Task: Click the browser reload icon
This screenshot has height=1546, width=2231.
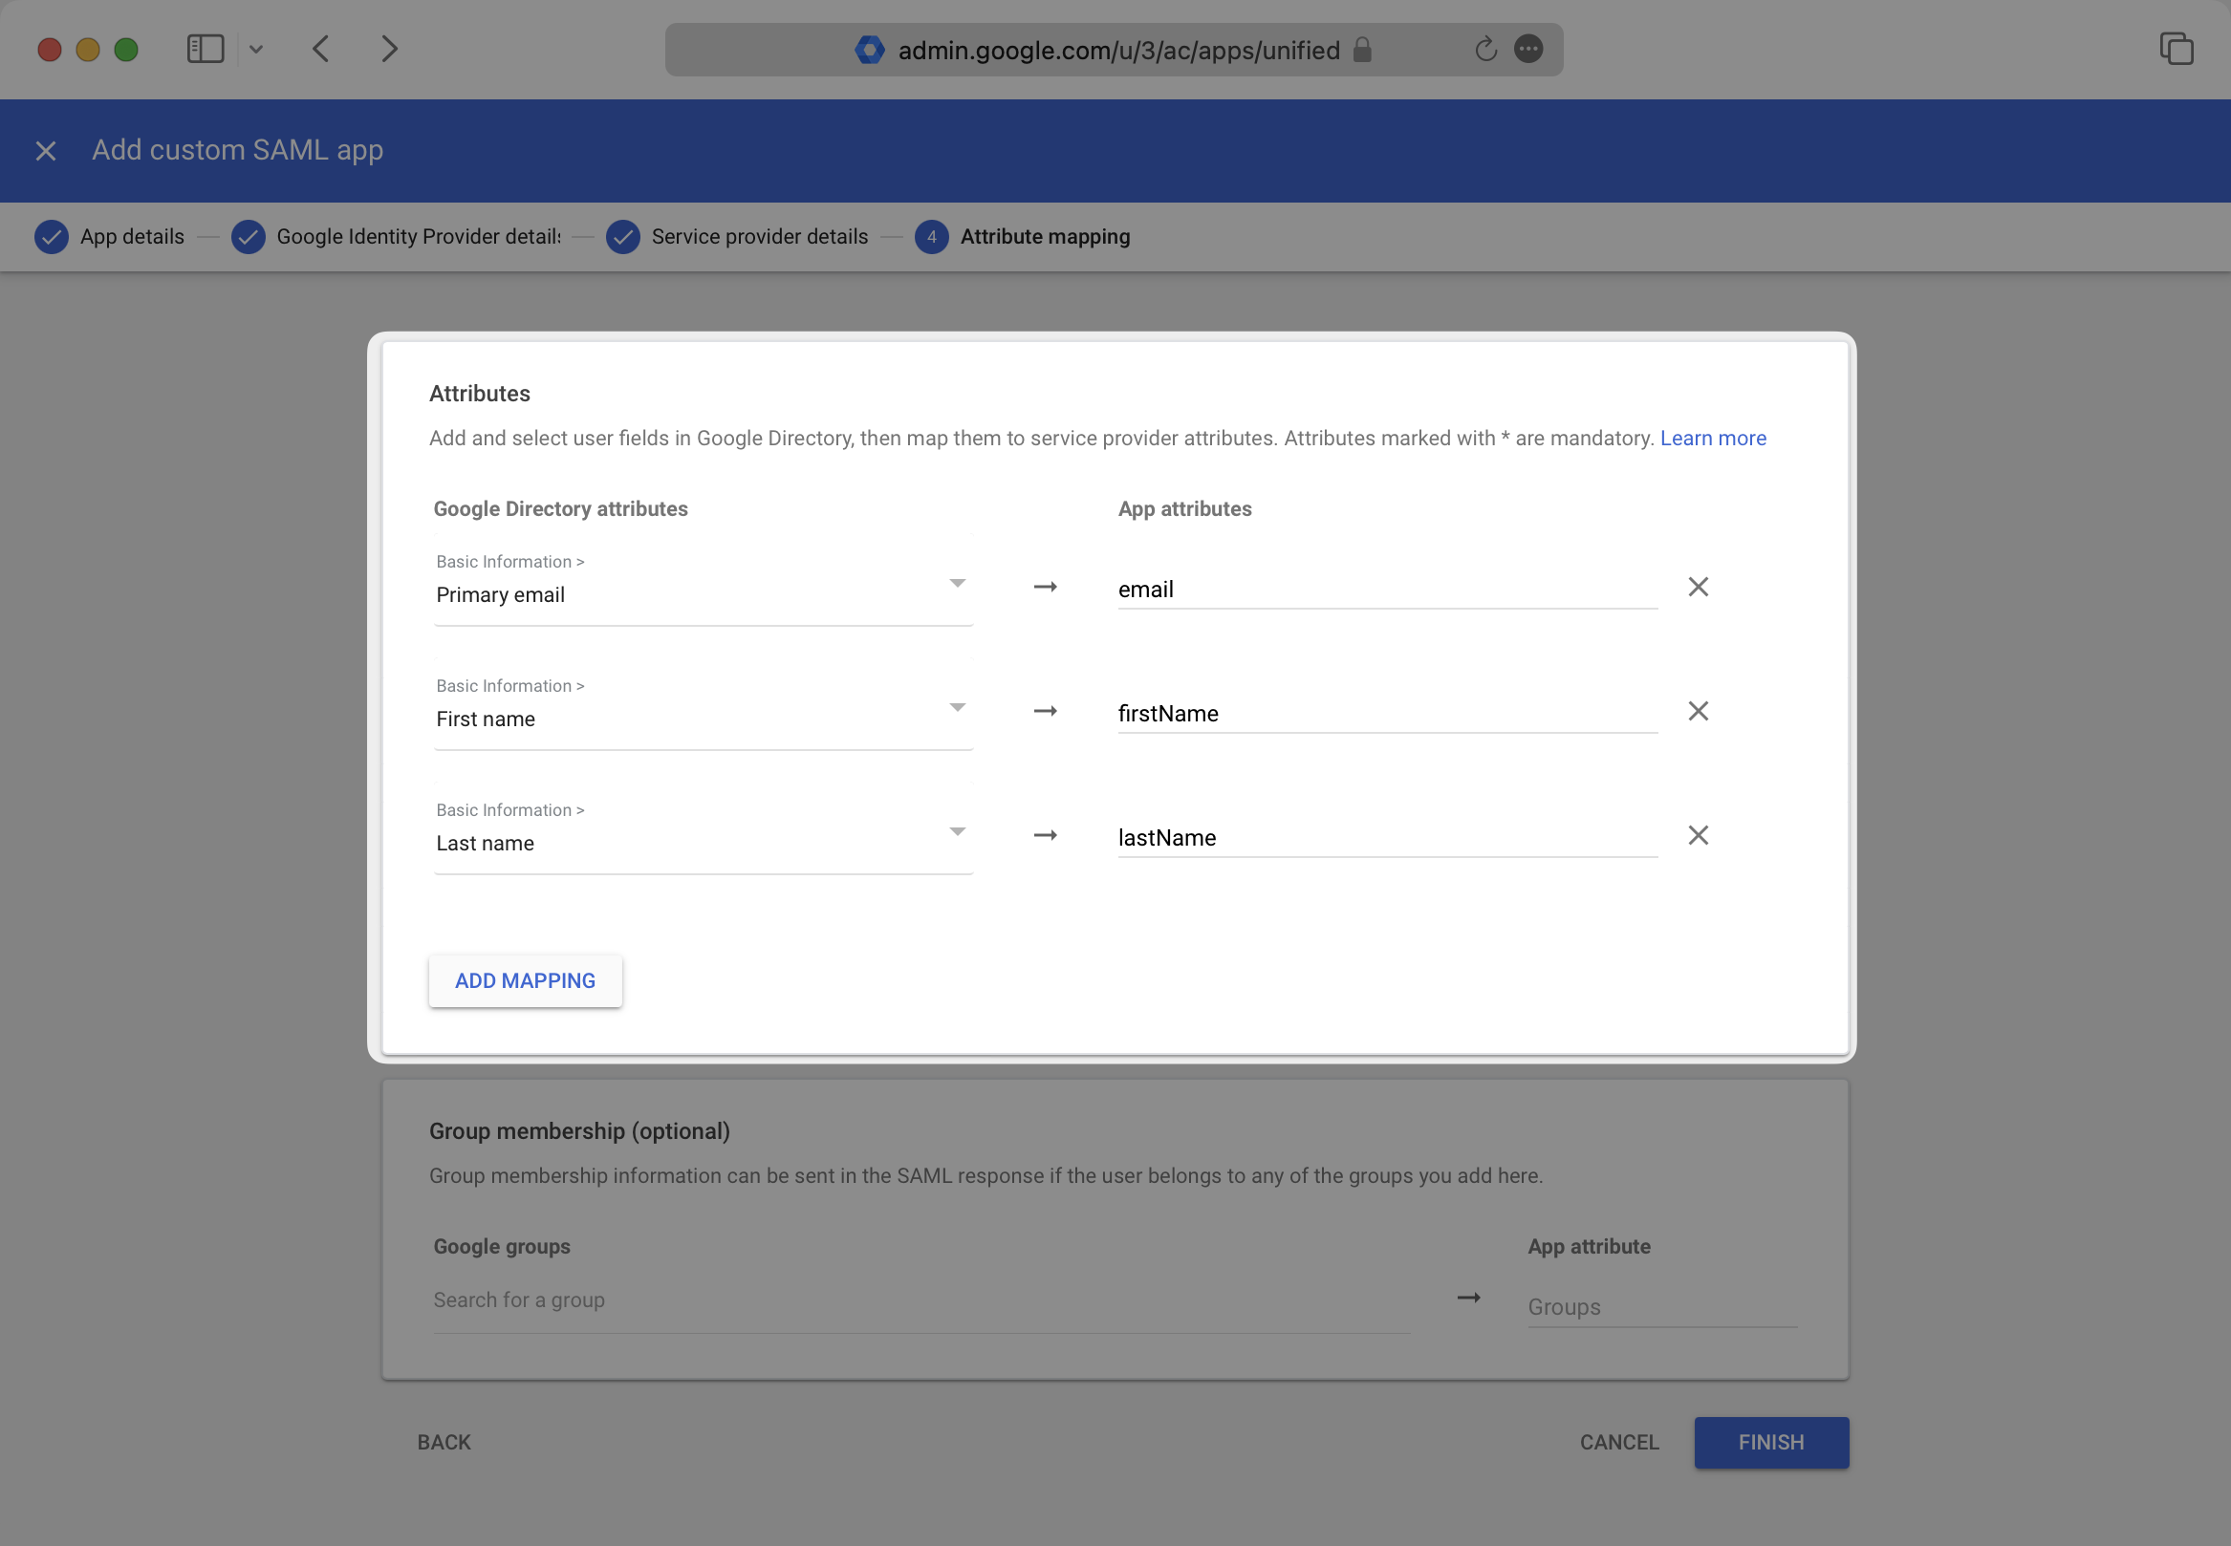Action: (1484, 50)
